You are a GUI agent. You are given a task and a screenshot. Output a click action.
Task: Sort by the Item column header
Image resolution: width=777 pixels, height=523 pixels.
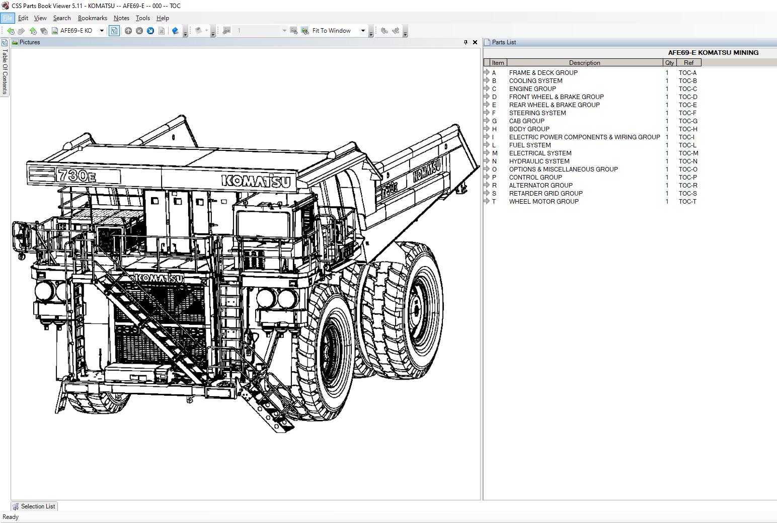498,63
